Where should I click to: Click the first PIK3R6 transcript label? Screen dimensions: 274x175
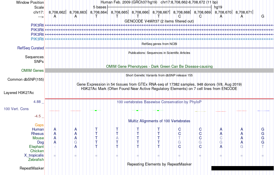37,25
